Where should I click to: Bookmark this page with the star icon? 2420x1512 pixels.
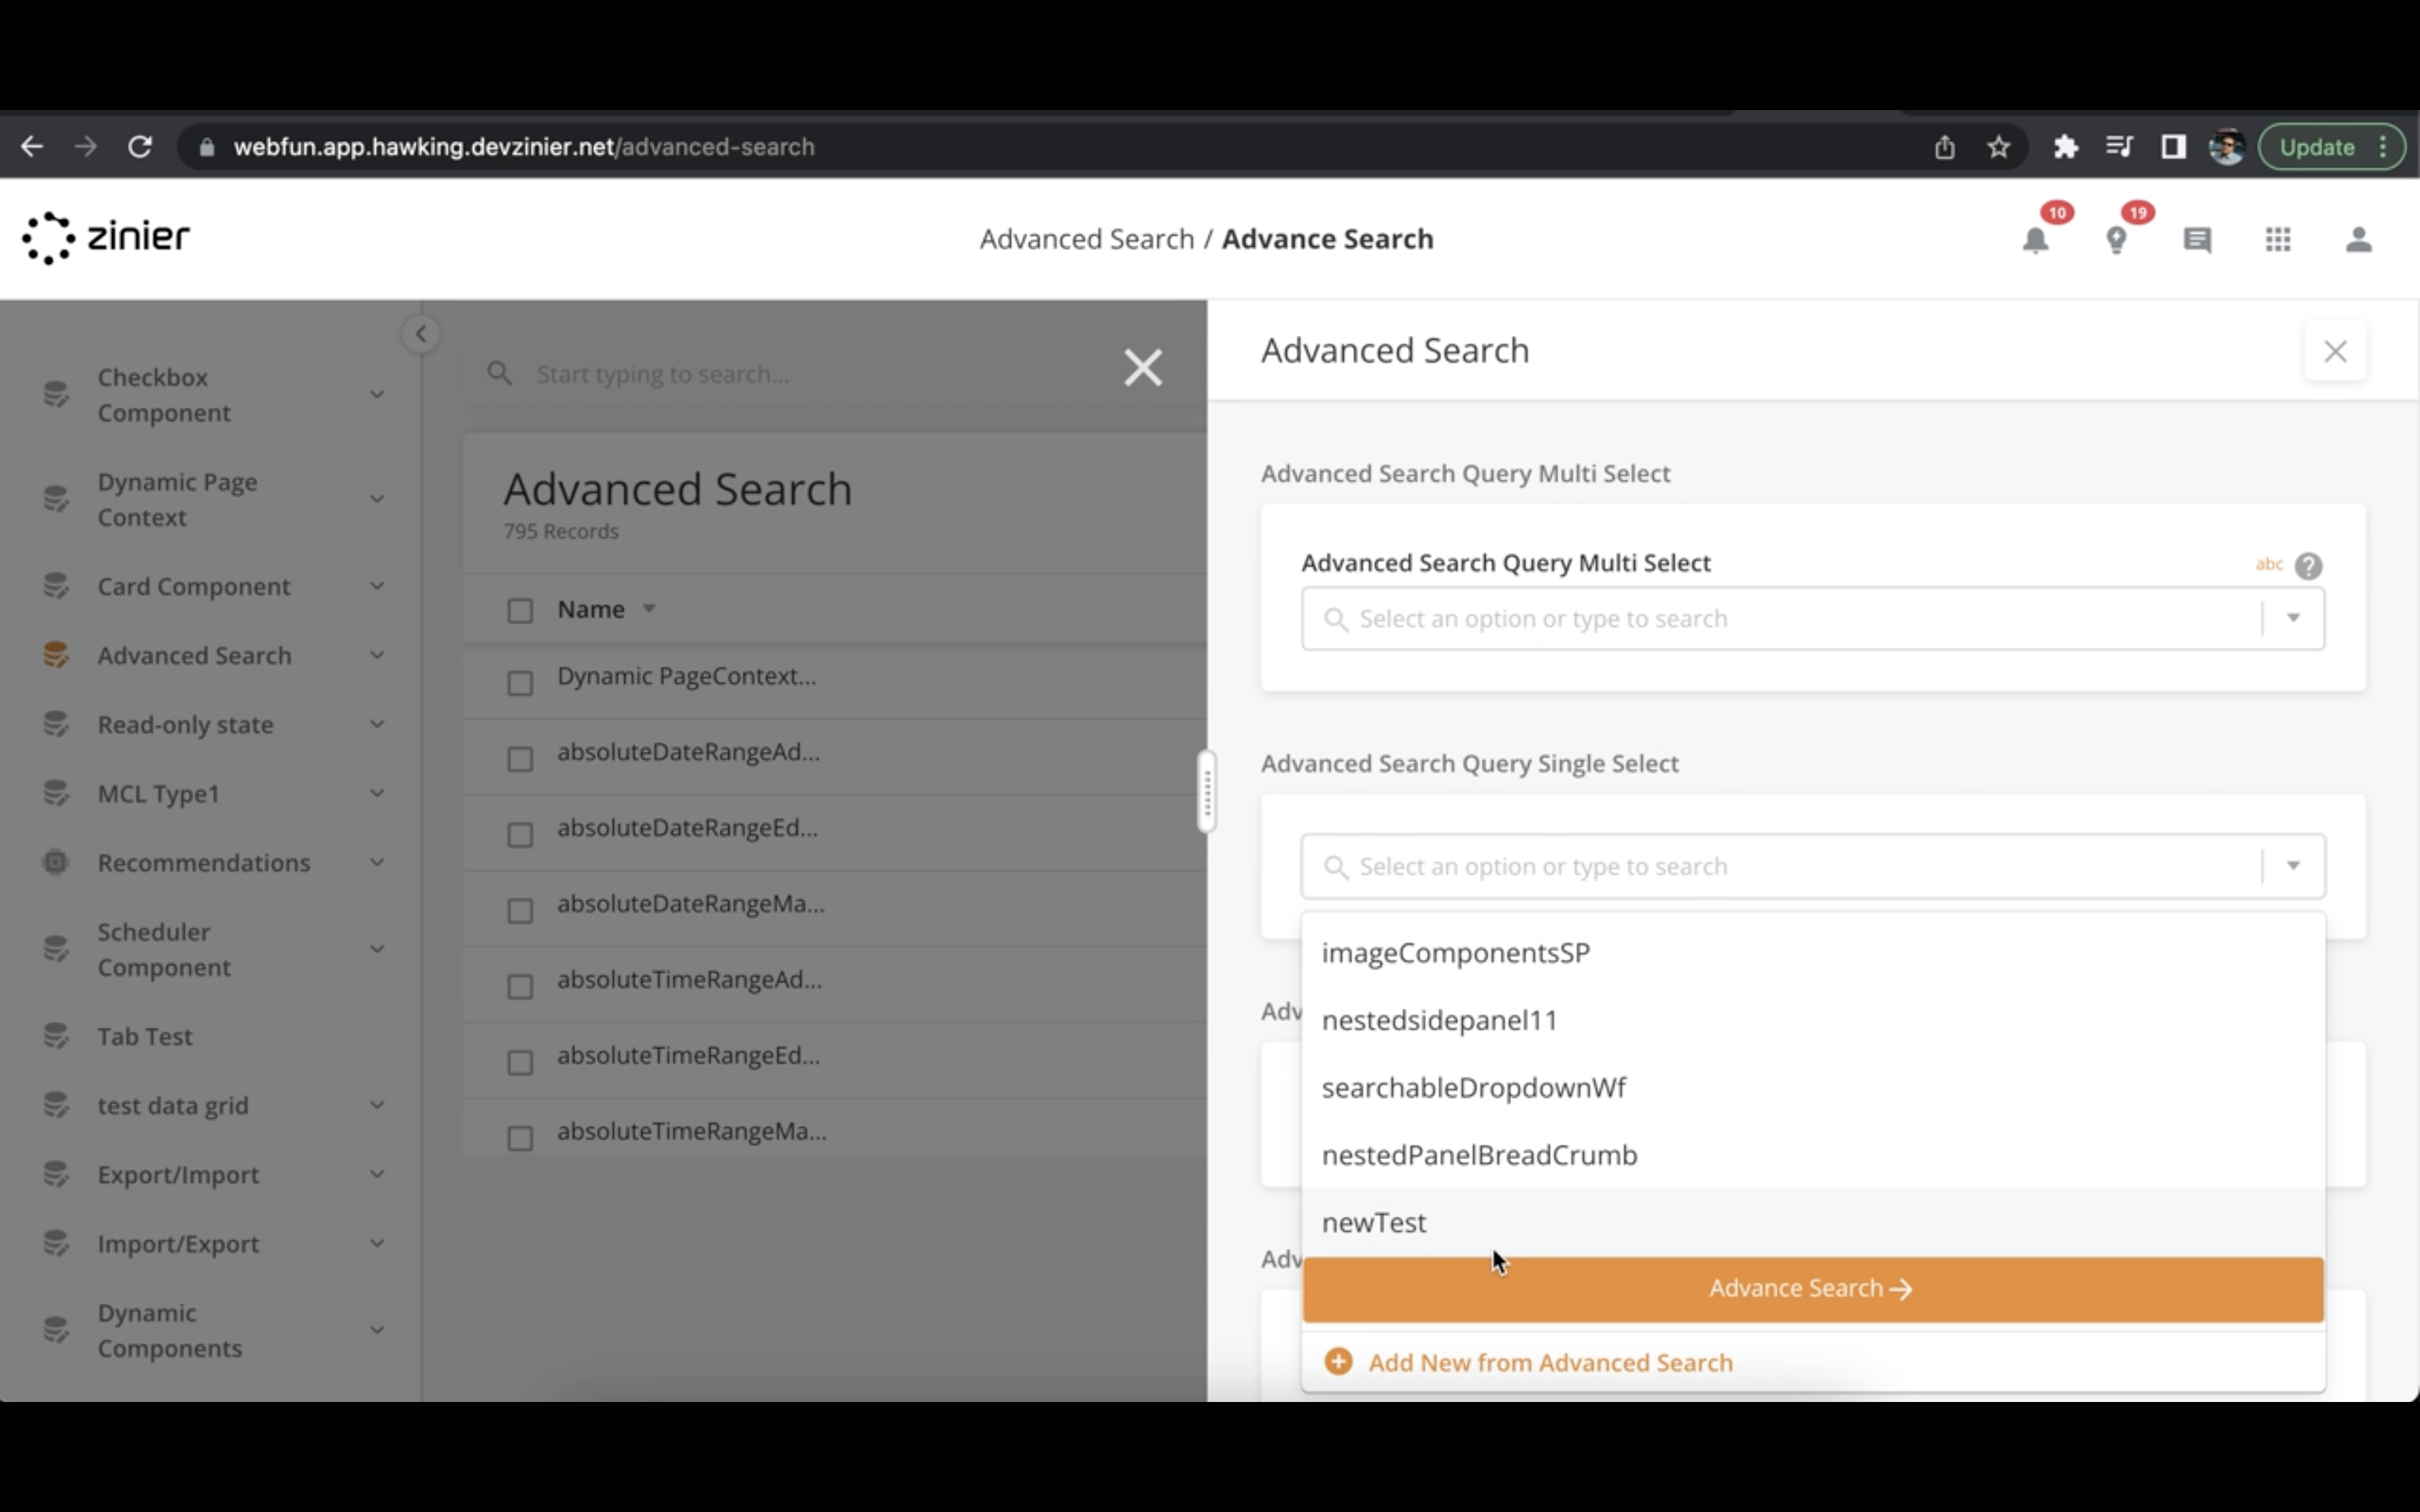(1998, 147)
